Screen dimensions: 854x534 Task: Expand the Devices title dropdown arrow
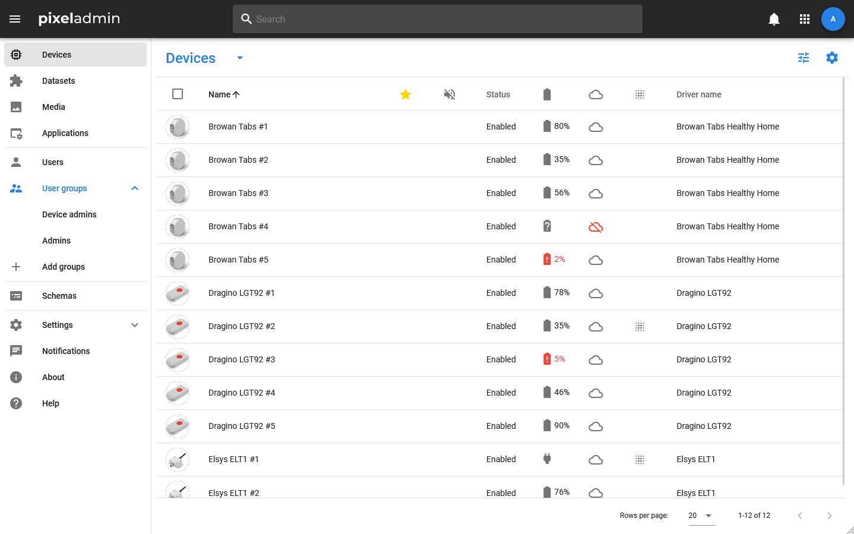(240, 58)
